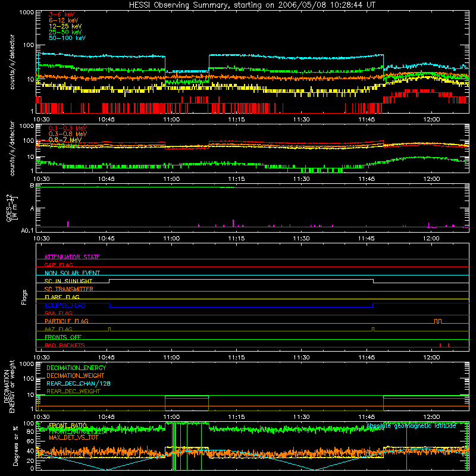476x476 pixels.
Task: Select the 12-25 keV legend label
Action: [x=65, y=26]
